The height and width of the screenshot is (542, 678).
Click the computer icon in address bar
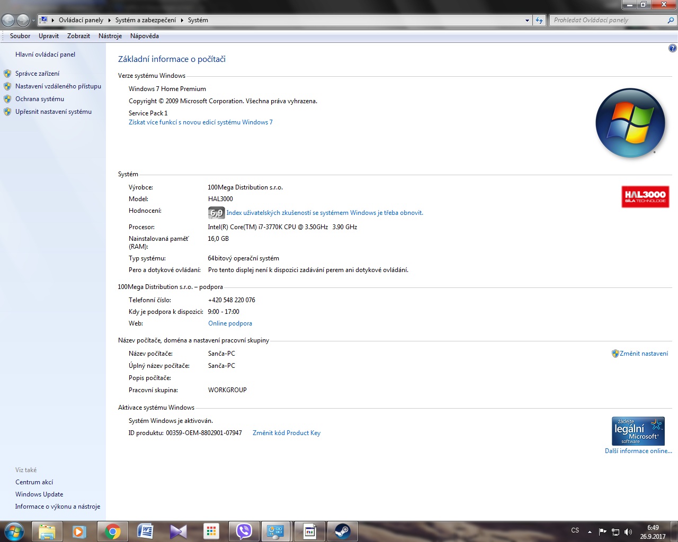[x=44, y=20]
